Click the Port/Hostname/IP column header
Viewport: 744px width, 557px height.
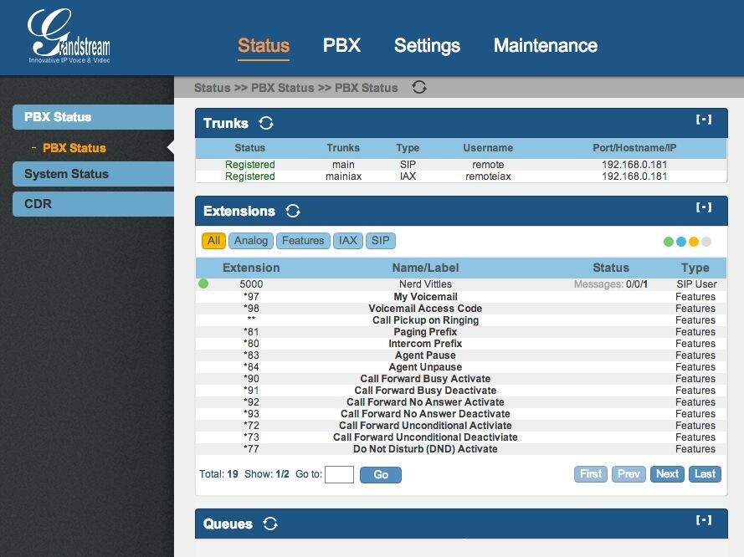pos(634,148)
